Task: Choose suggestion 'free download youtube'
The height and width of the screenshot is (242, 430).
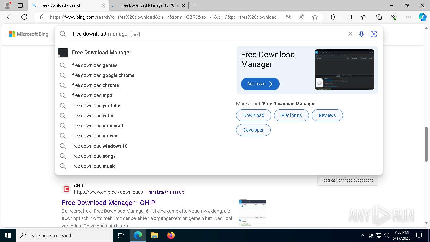Action: pyautogui.click(x=96, y=106)
